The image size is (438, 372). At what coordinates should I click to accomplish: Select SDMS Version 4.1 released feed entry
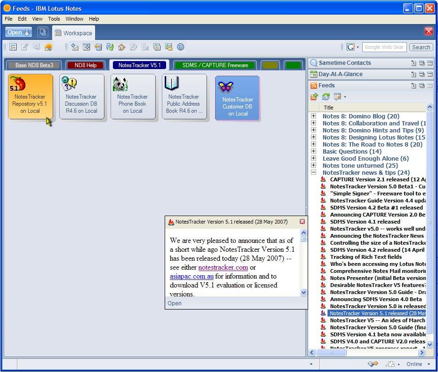[365, 221]
